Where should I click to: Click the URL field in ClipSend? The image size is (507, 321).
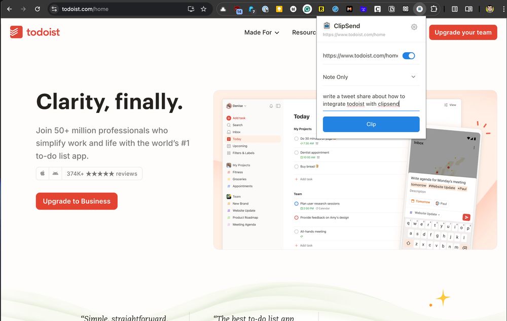point(360,56)
